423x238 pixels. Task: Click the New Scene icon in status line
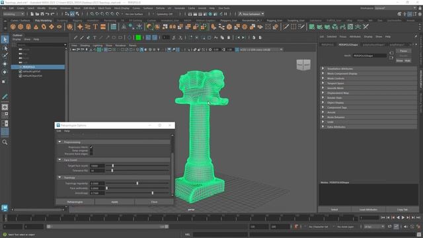[32, 14]
